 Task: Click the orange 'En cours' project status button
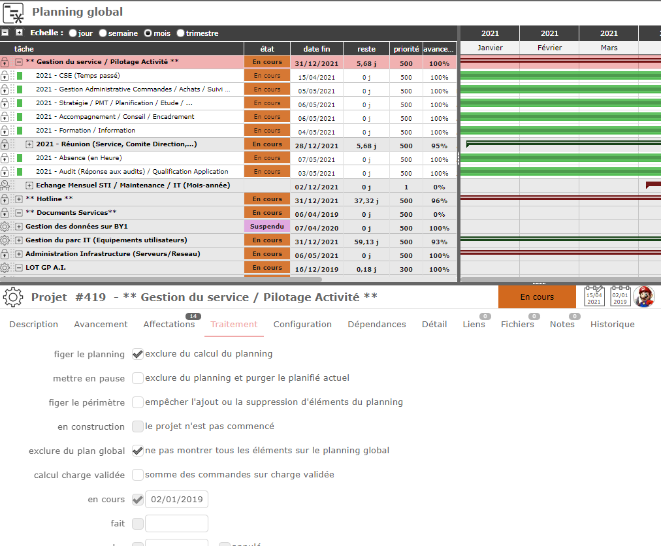pos(537,297)
